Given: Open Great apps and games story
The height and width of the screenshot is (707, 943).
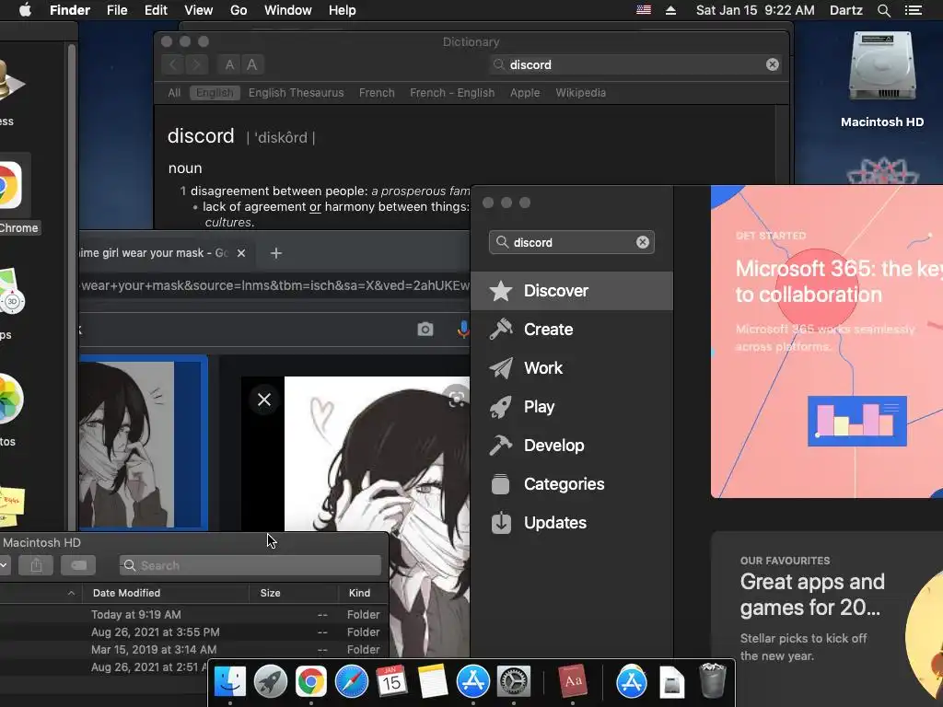Looking at the screenshot, I should (827, 620).
